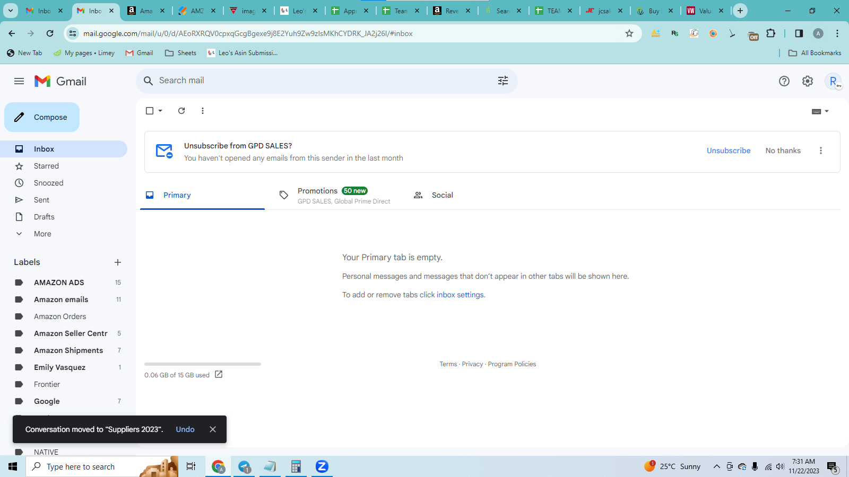
Task: Click the Unsubscribe link for GPD SALES
Action: point(729,151)
